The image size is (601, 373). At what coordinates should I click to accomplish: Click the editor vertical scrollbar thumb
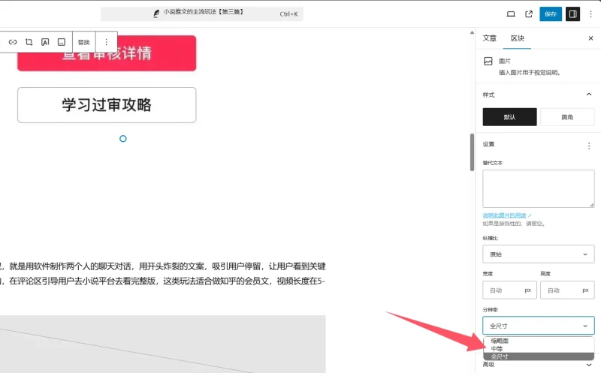[x=472, y=152]
